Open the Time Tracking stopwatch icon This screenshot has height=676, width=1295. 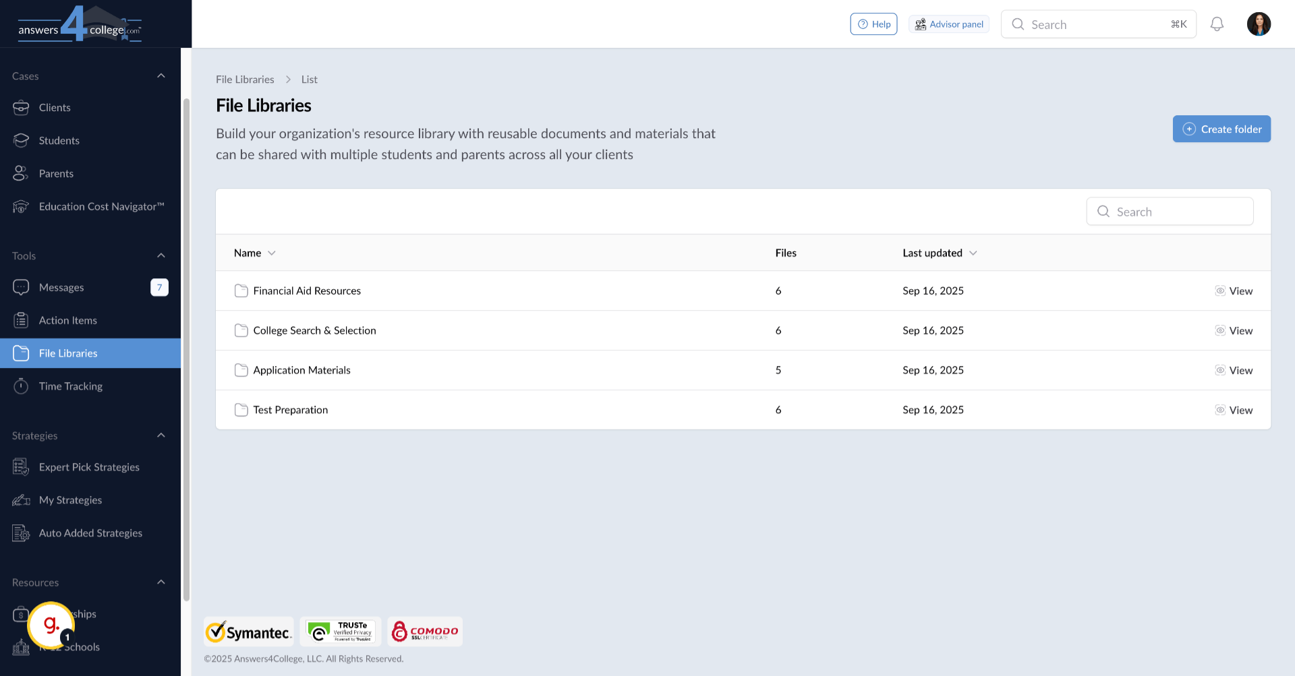coord(21,386)
